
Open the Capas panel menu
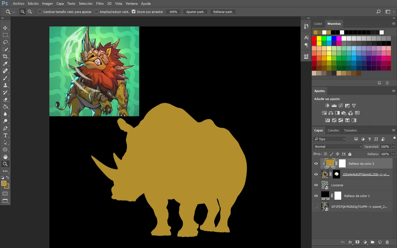click(x=394, y=130)
